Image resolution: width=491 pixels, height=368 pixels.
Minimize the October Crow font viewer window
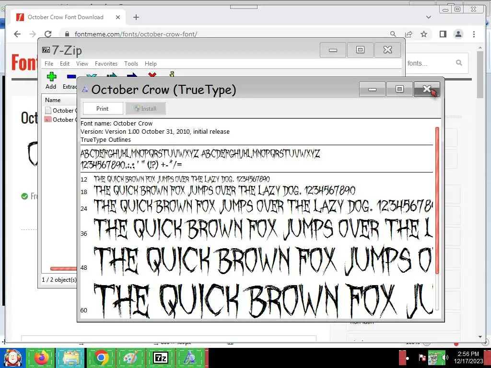click(372, 89)
